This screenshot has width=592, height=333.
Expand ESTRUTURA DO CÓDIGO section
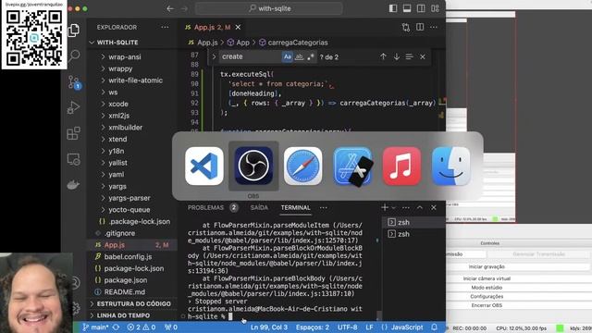click(133, 303)
